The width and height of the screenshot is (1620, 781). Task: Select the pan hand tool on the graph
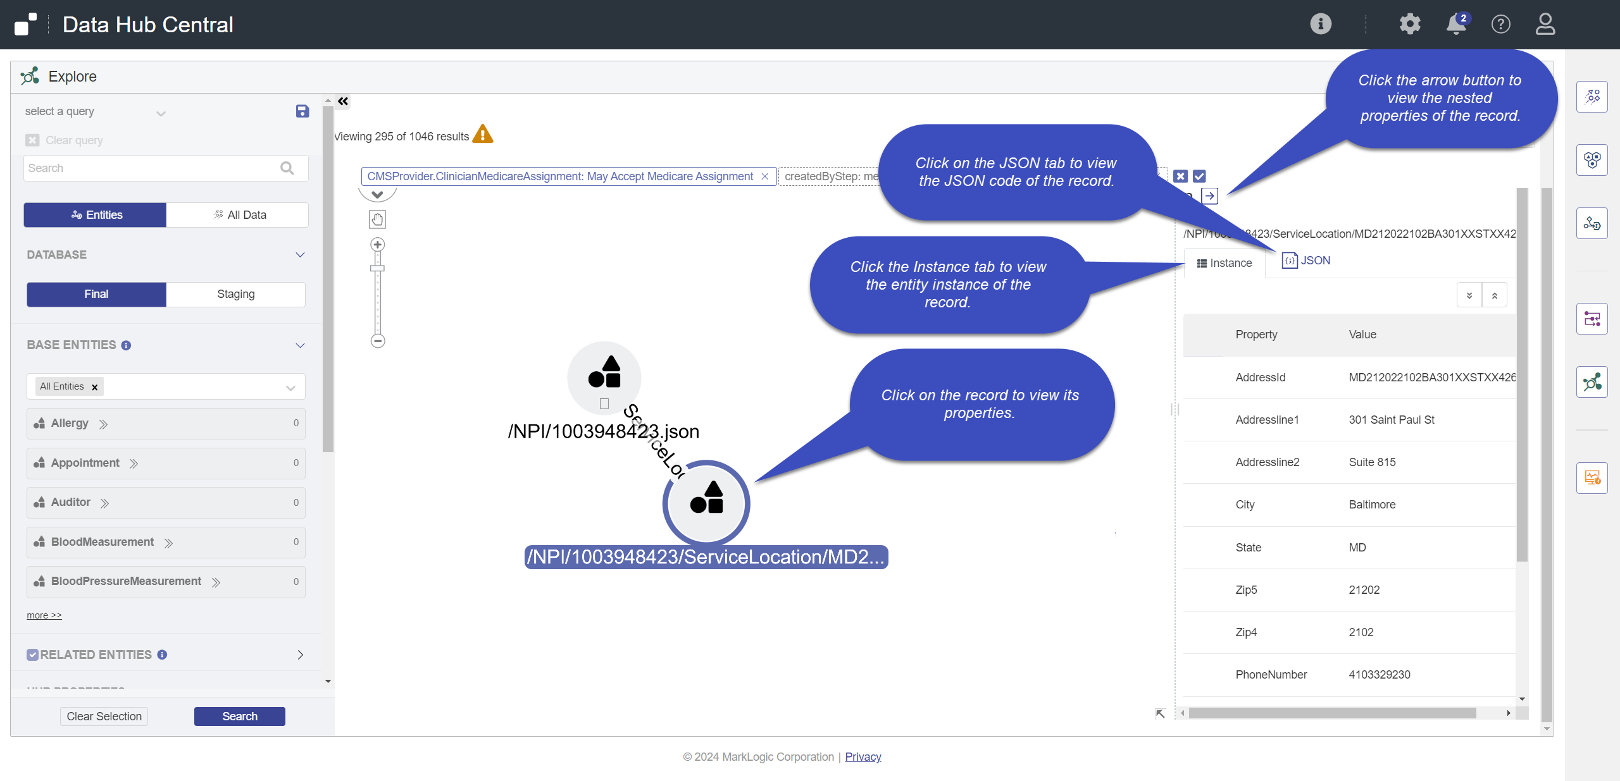(x=377, y=219)
